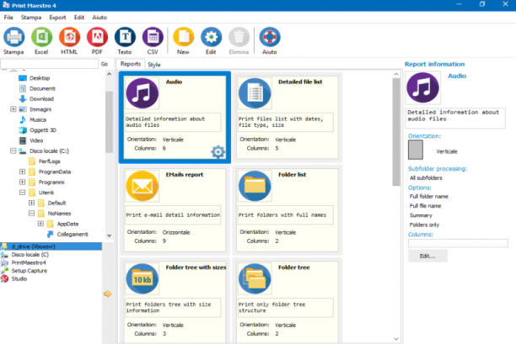Viewport: 516px width, 344px height.
Task: Open the Aiuto menu
Action: coord(99,18)
